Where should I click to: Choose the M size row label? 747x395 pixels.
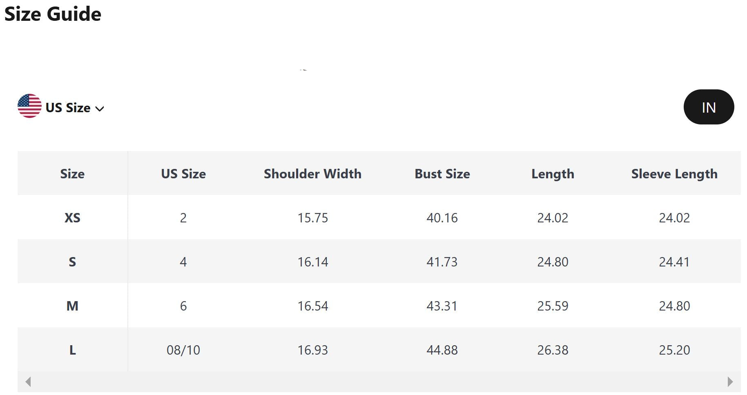(72, 306)
